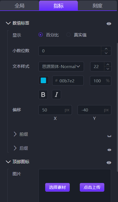Switch to the 全局 tab
This screenshot has height=202, width=118.
(20, 6)
